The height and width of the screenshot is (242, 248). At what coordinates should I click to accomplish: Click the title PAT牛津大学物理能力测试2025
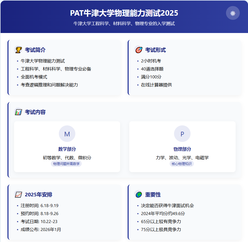pos(124,13)
